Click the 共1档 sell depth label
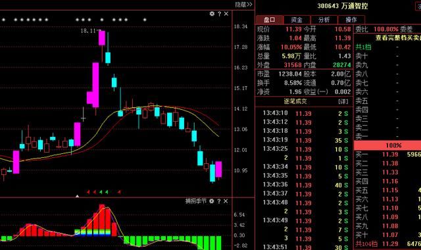 pyautogui.click(x=363, y=47)
